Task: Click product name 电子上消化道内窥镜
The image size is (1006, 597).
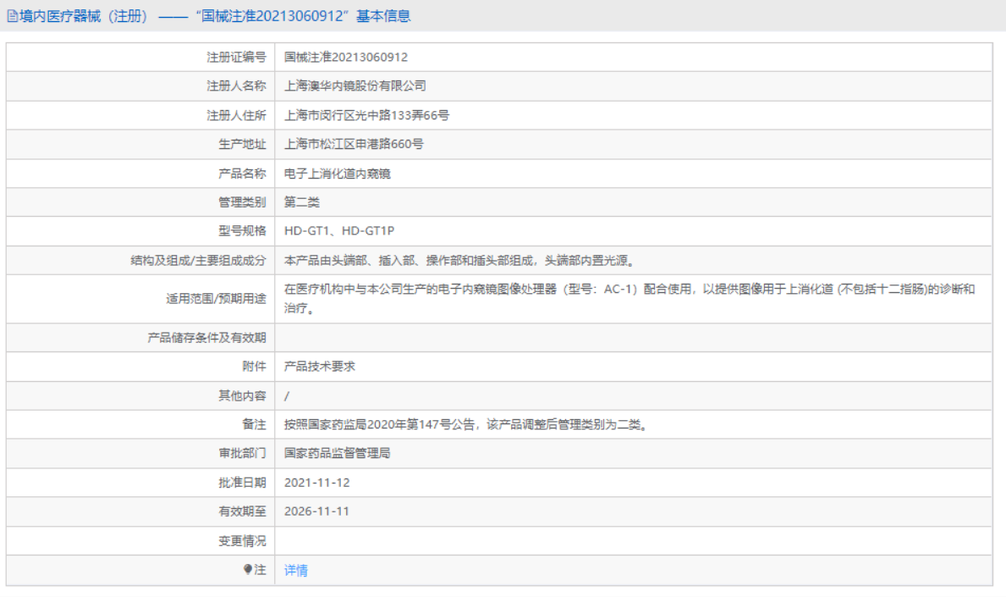Action: pyautogui.click(x=338, y=174)
